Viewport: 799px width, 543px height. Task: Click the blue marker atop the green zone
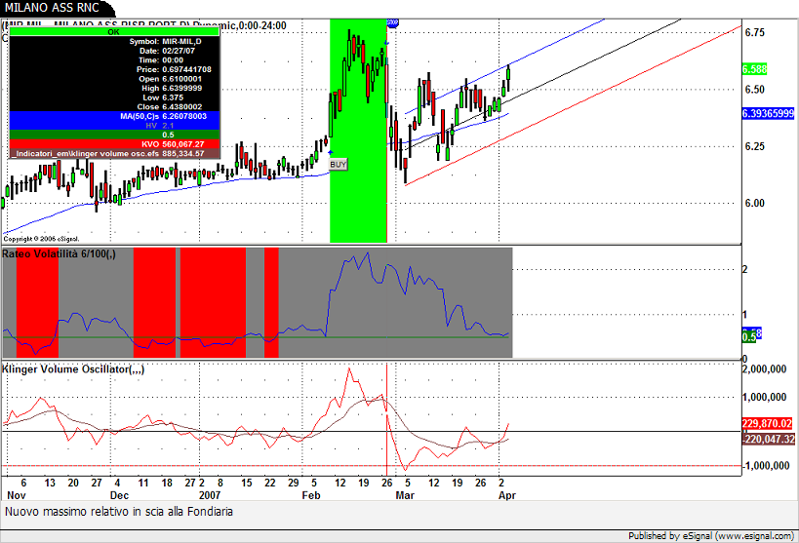392,21
